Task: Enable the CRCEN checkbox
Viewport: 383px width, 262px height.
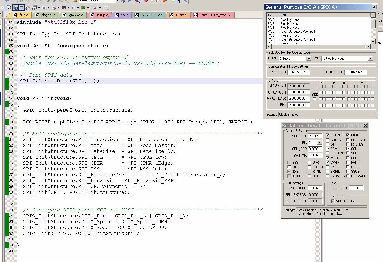Action: 327,140
